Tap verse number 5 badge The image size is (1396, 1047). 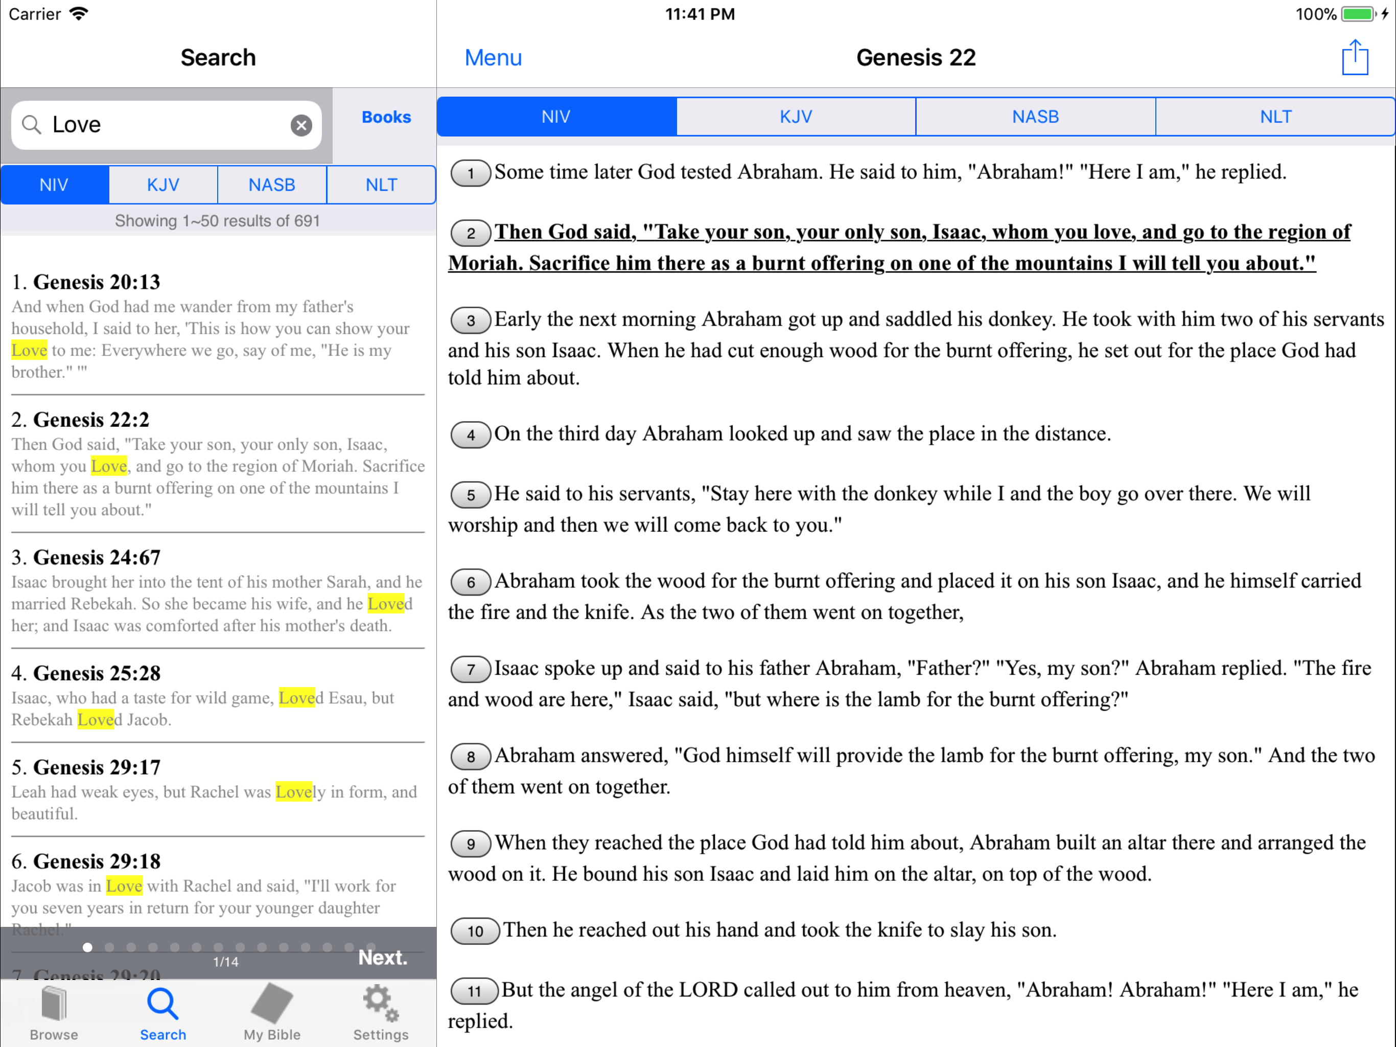click(470, 494)
